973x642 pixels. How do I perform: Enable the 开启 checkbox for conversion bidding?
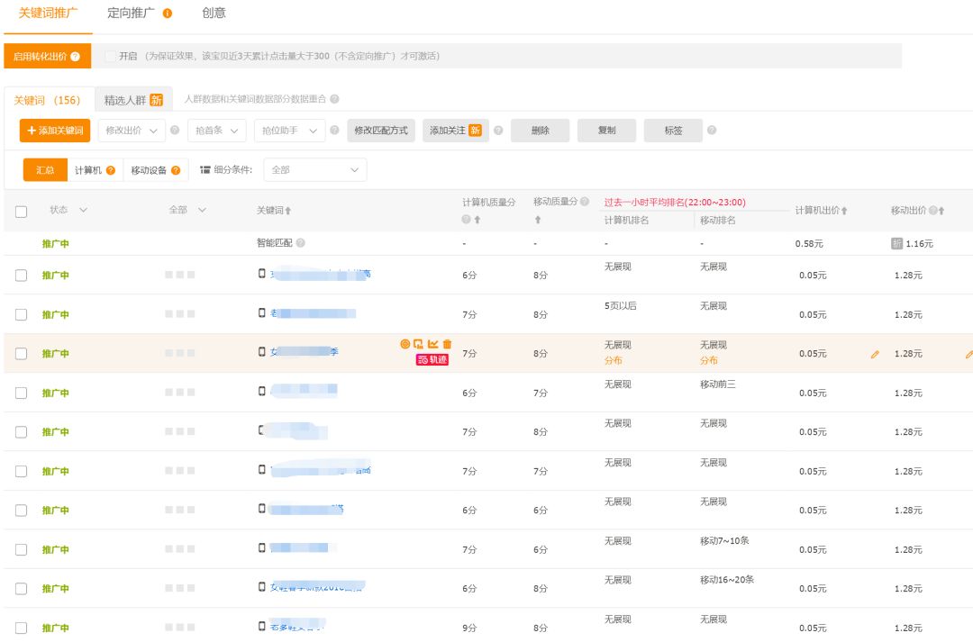[x=108, y=56]
